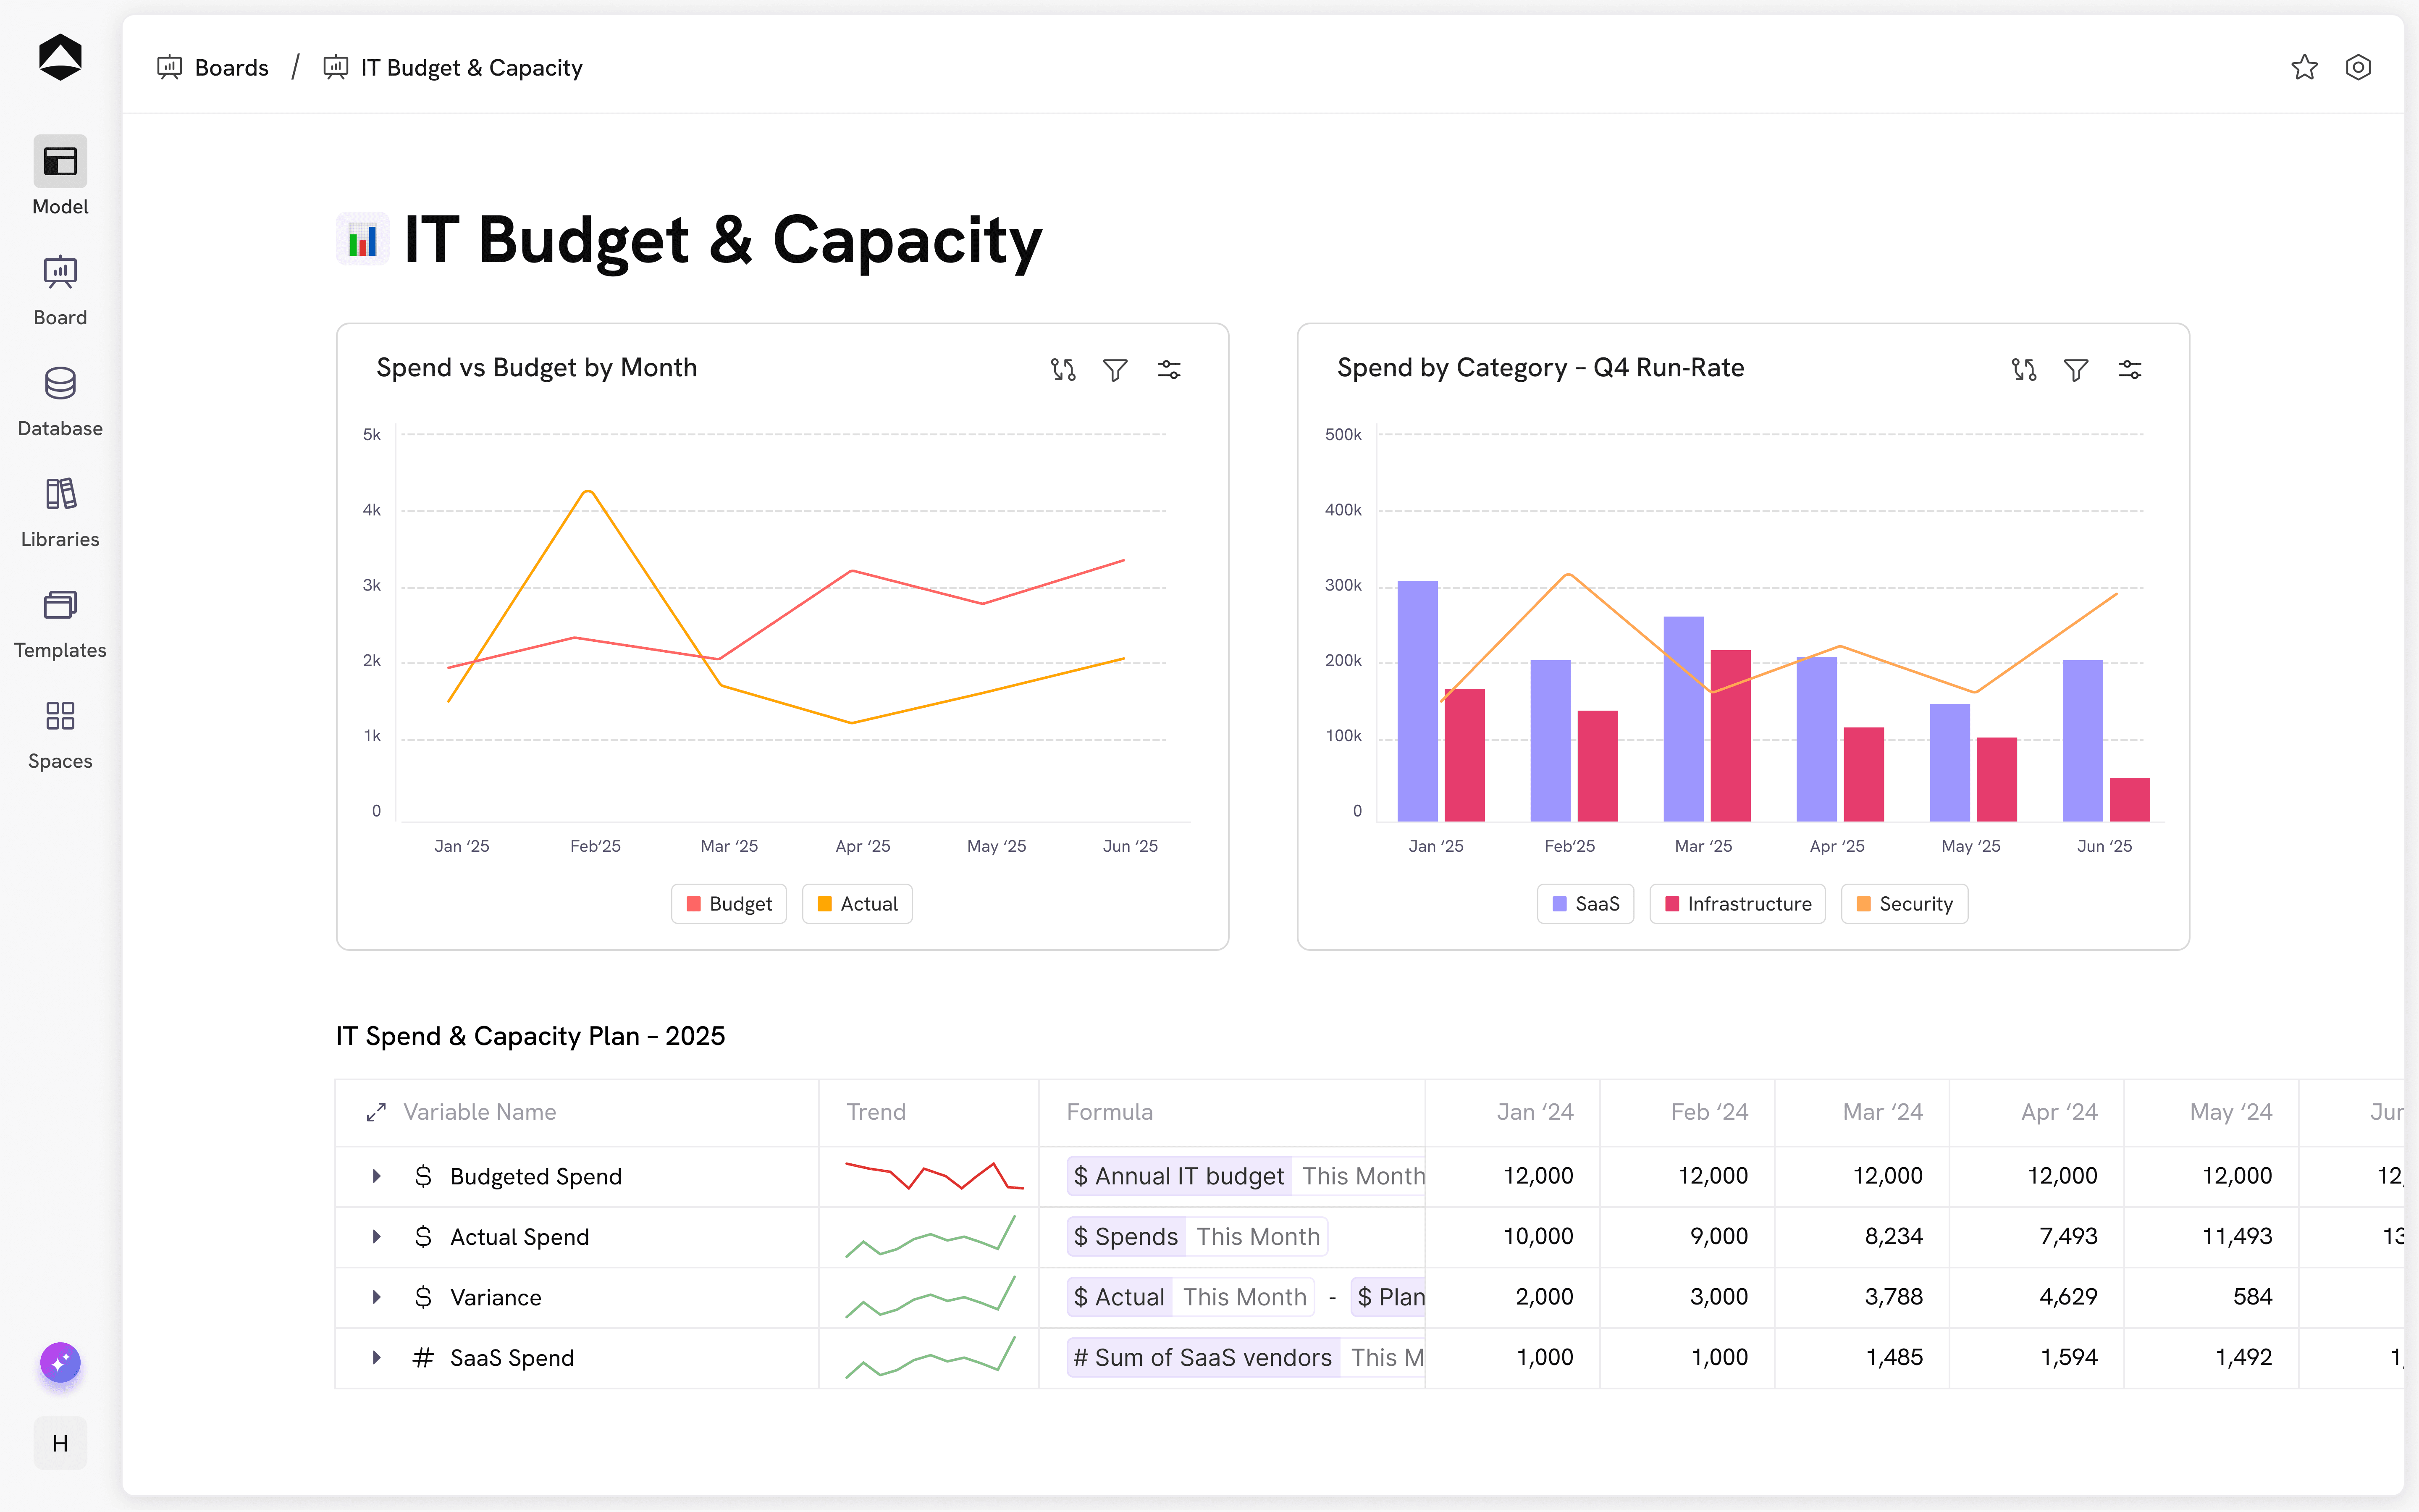Open filter on Spend vs Budget chart
This screenshot has height=1512, width=2419.
(1115, 370)
